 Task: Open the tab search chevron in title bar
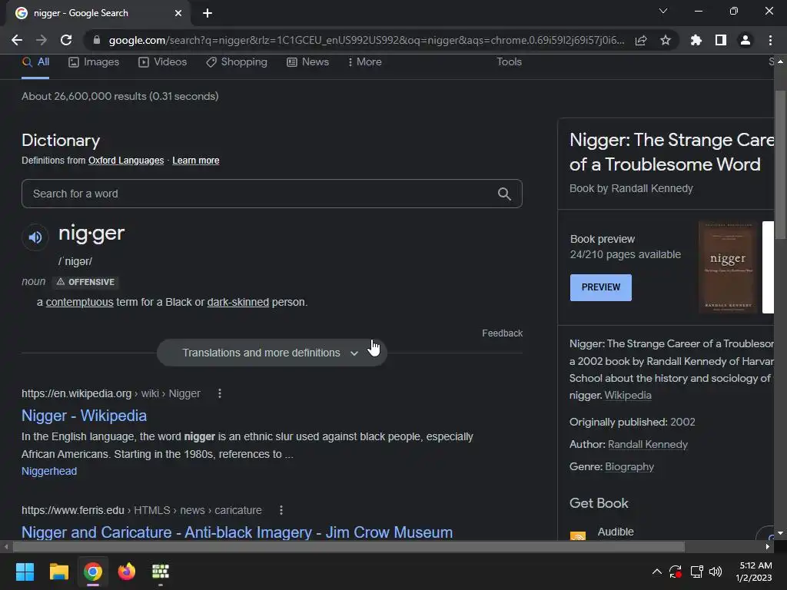(x=663, y=11)
